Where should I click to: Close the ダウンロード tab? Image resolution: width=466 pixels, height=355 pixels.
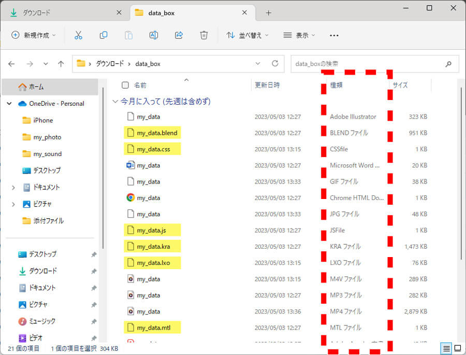point(119,12)
